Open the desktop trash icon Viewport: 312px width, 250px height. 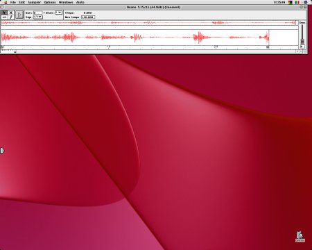(x=300, y=237)
